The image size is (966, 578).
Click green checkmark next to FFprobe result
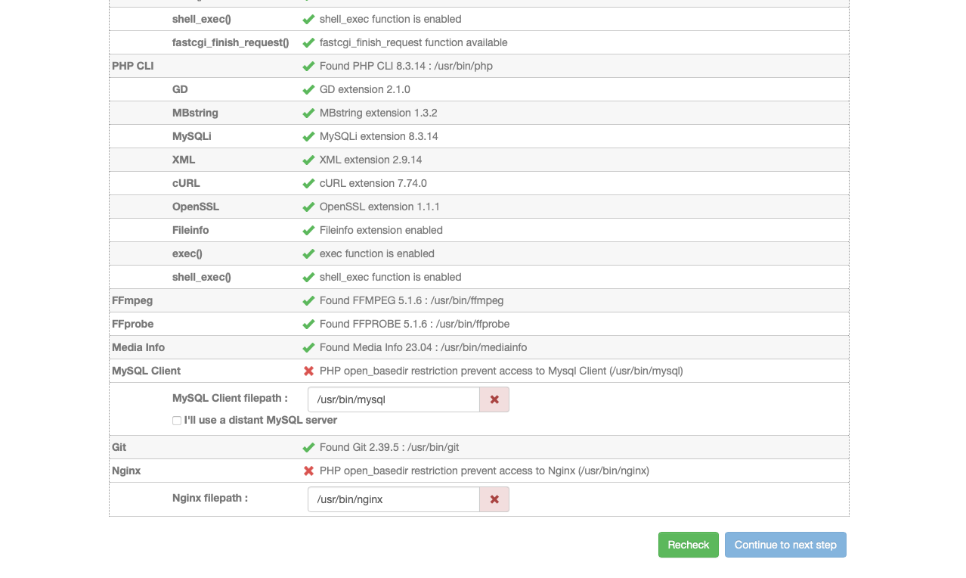point(308,324)
